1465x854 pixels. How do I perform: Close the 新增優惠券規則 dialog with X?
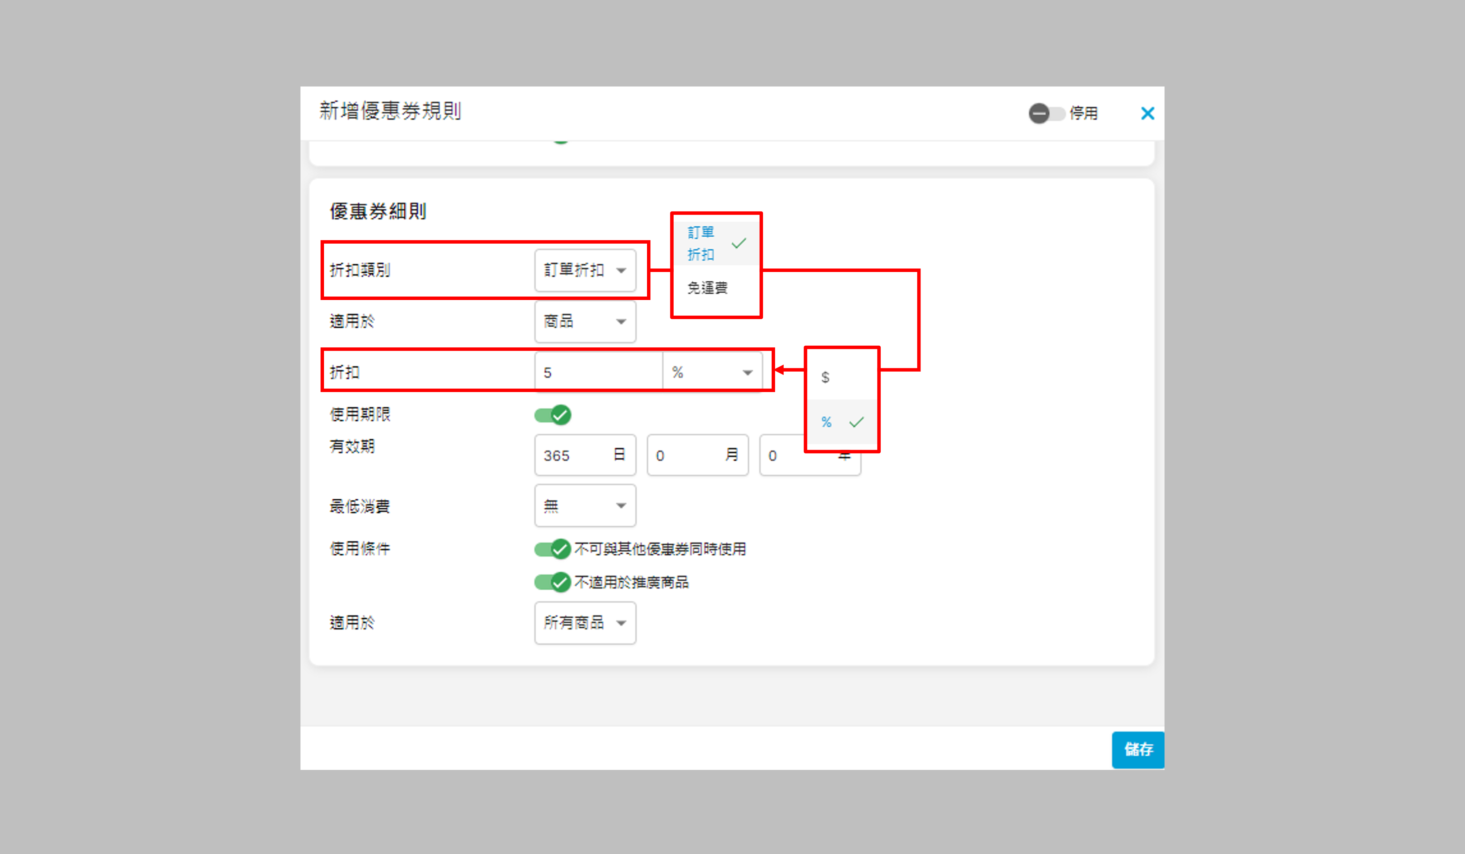pyautogui.click(x=1147, y=113)
